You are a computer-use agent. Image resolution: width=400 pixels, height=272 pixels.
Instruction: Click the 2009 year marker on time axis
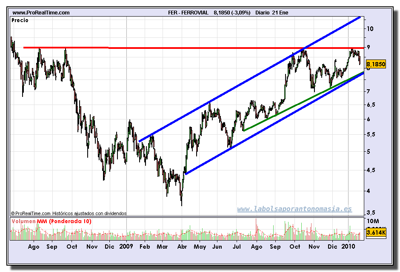(126, 246)
